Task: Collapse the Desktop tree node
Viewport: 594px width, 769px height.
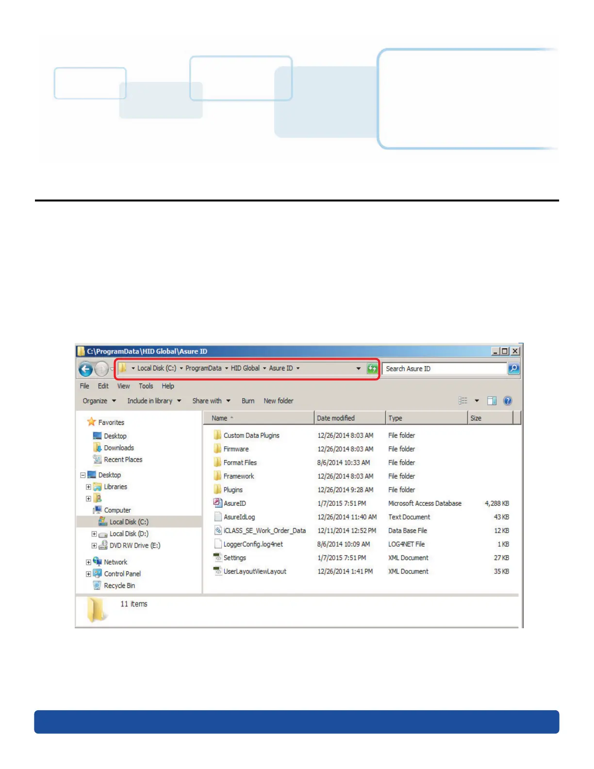Action: point(83,475)
